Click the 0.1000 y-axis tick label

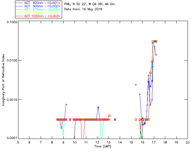tap(12, 22)
